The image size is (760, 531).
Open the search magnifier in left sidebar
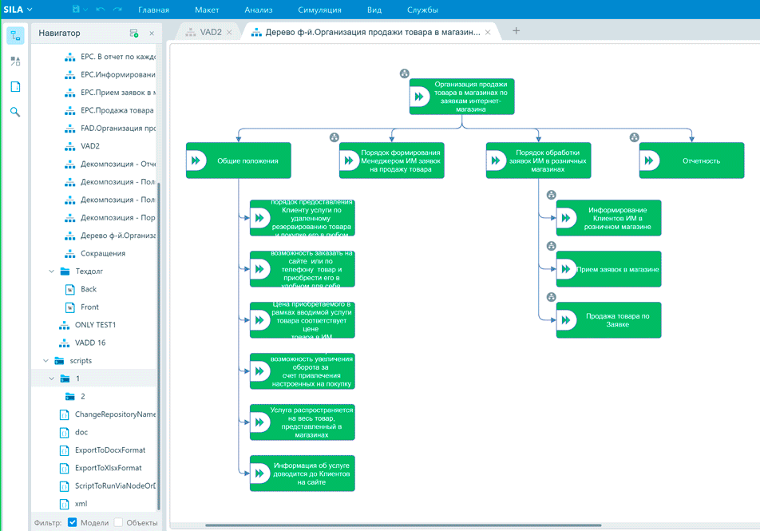coord(15,112)
